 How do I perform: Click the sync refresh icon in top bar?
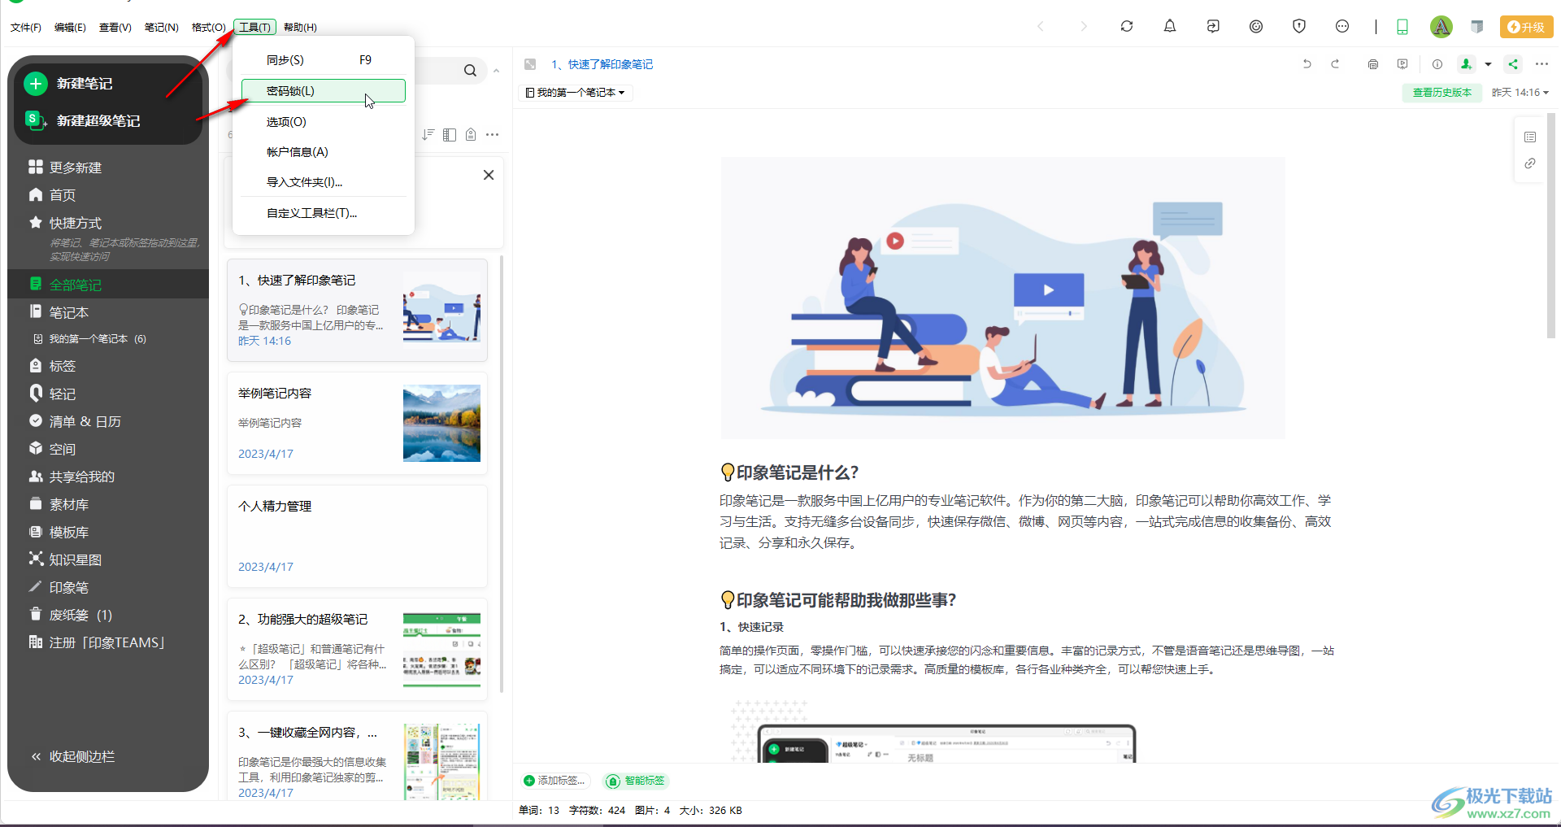(x=1127, y=27)
